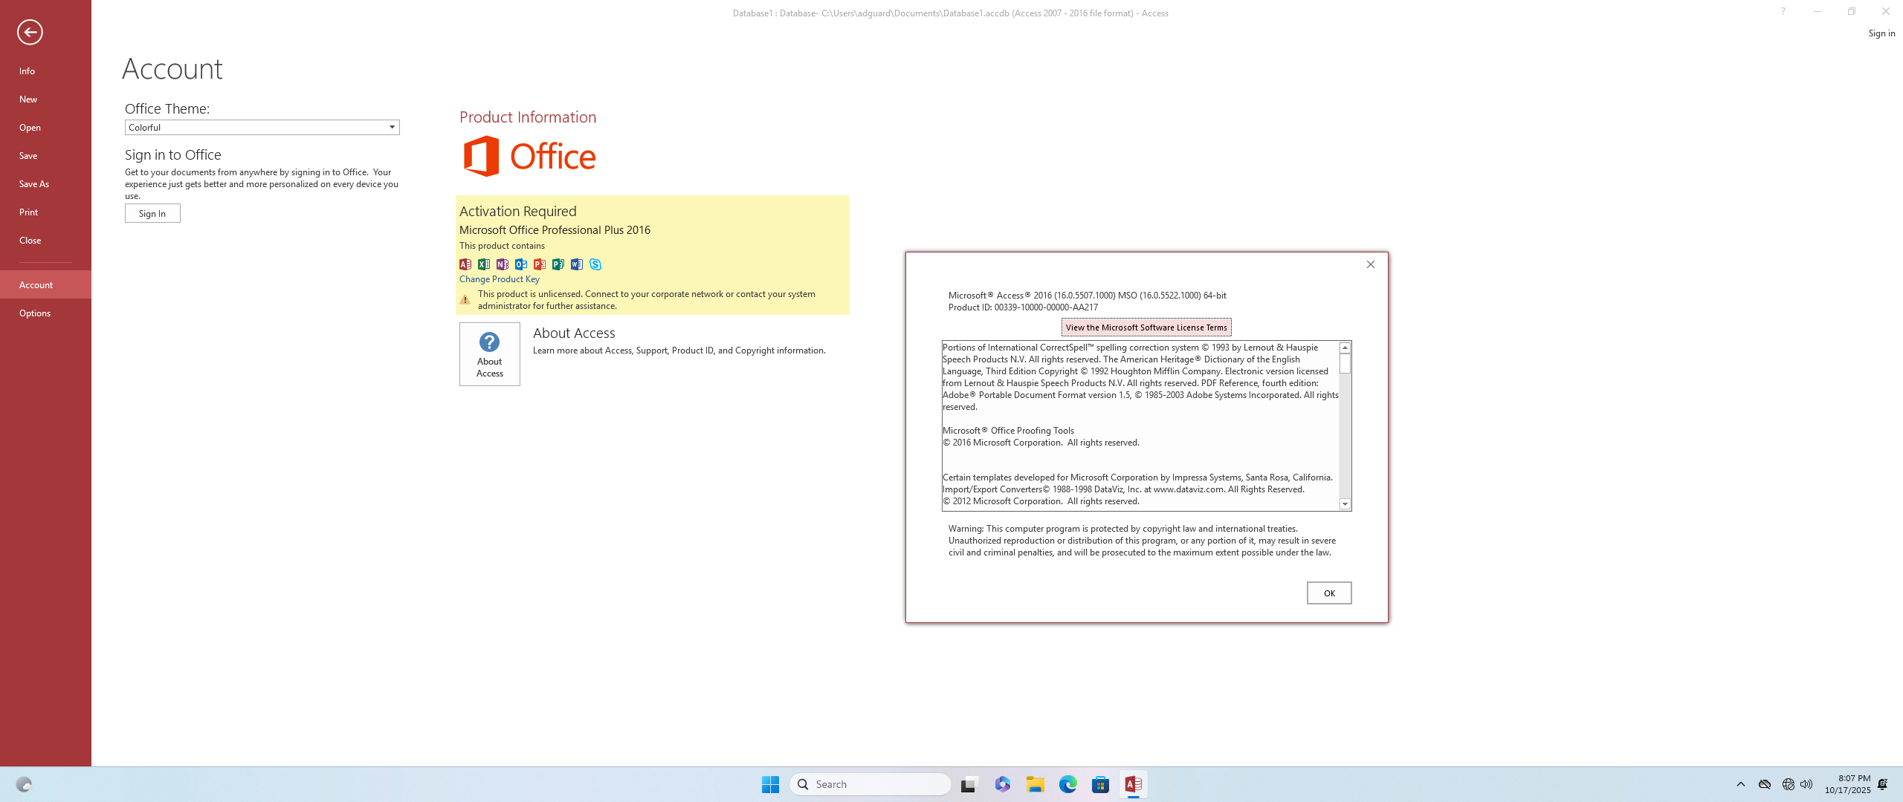This screenshot has width=1903, height=802.
Task: Open the Info page
Action: point(27,71)
